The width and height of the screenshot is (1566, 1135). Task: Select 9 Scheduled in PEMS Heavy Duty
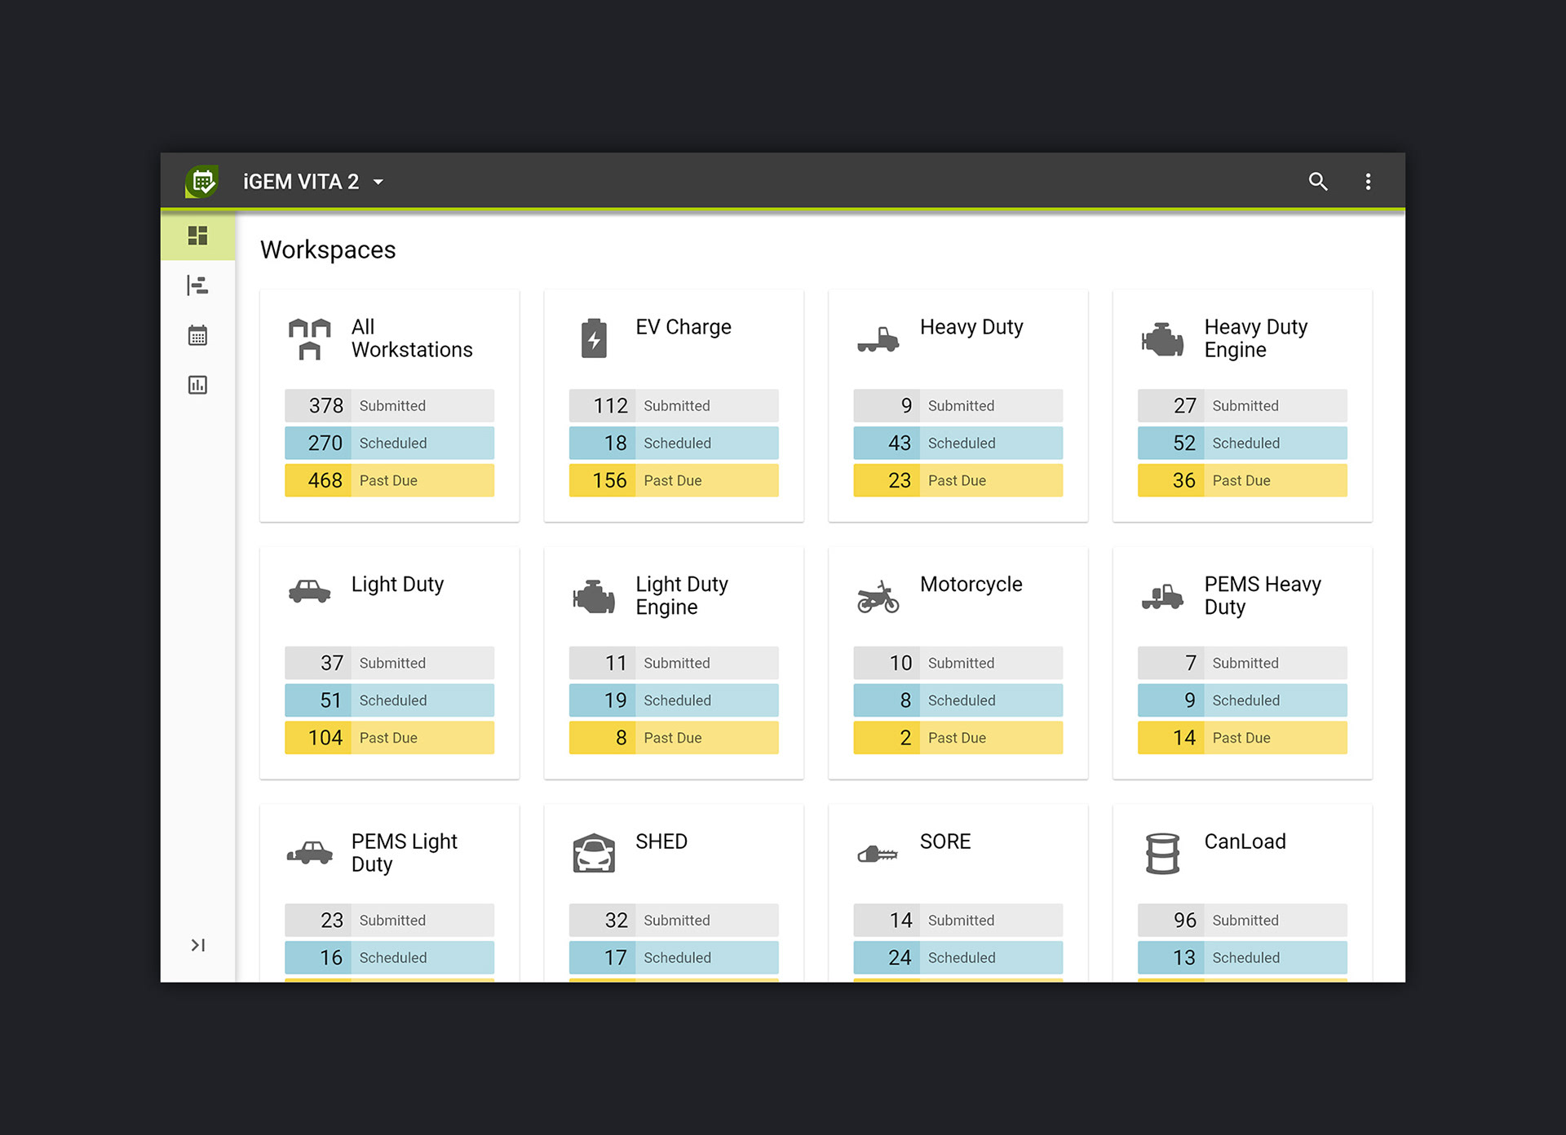point(1242,700)
